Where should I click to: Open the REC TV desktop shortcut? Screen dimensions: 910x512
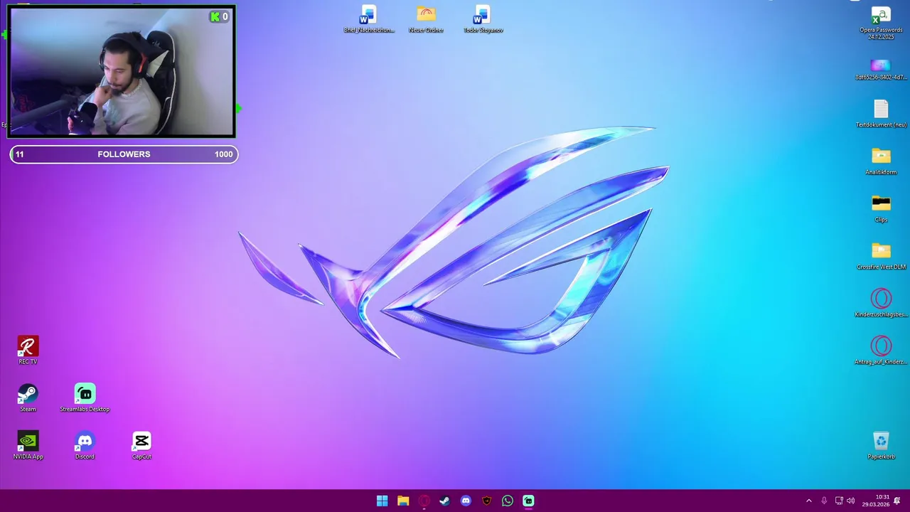[28, 351]
